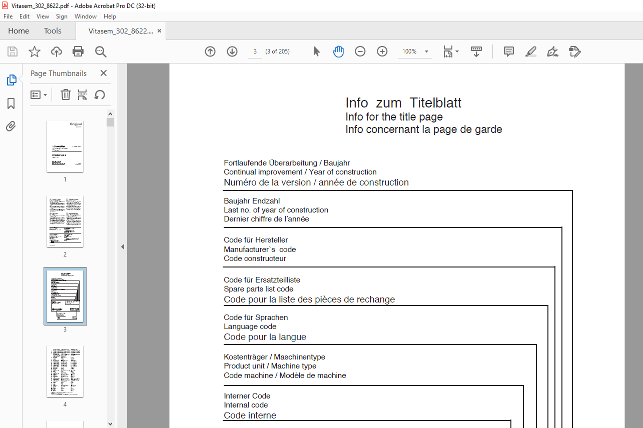
Task: Select the page 4 thumbnail
Action: click(x=65, y=371)
